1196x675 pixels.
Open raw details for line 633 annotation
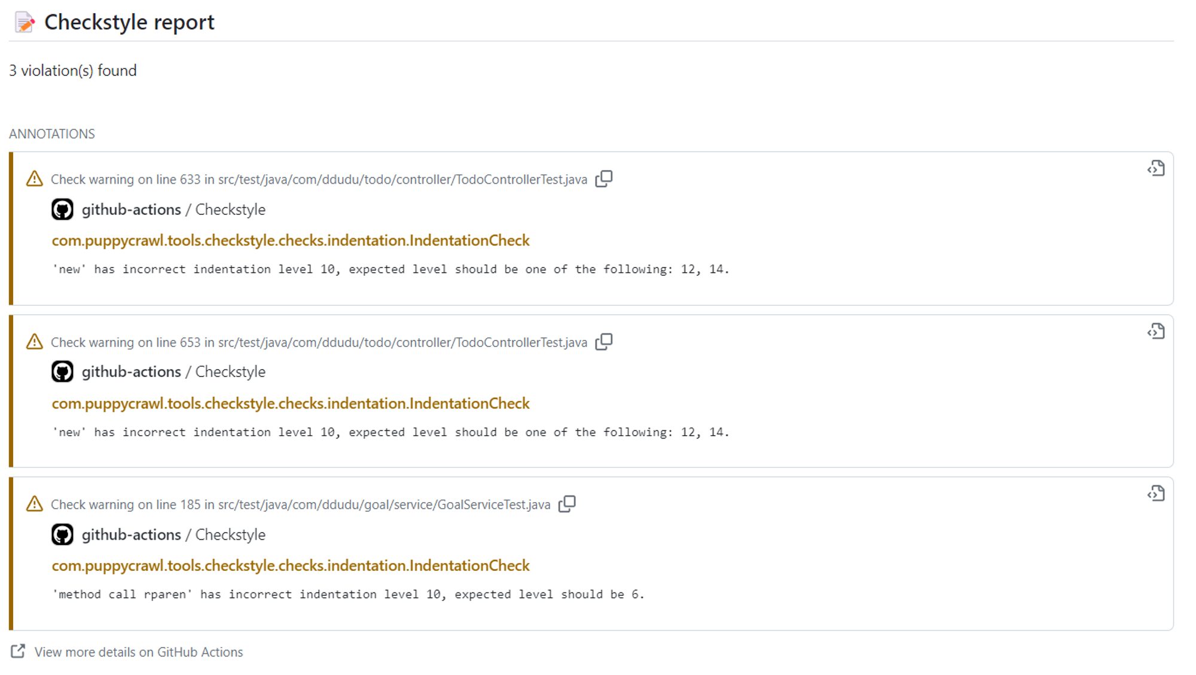point(1156,169)
